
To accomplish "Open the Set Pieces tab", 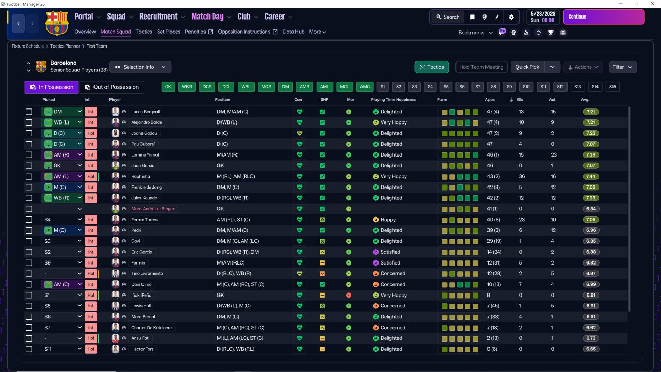I will 168,32.
